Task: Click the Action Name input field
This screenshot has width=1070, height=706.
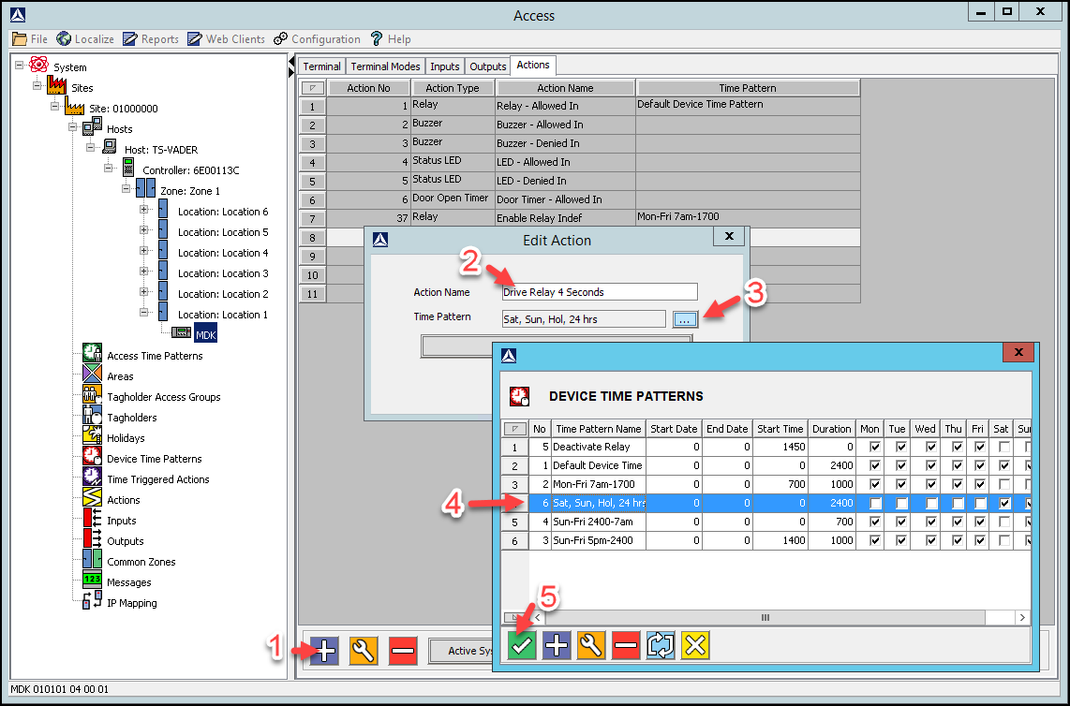Action: point(599,292)
